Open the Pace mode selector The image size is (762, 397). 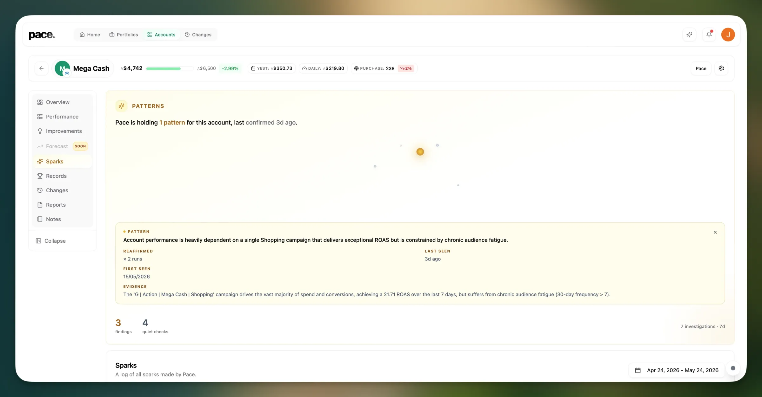(701, 68)
